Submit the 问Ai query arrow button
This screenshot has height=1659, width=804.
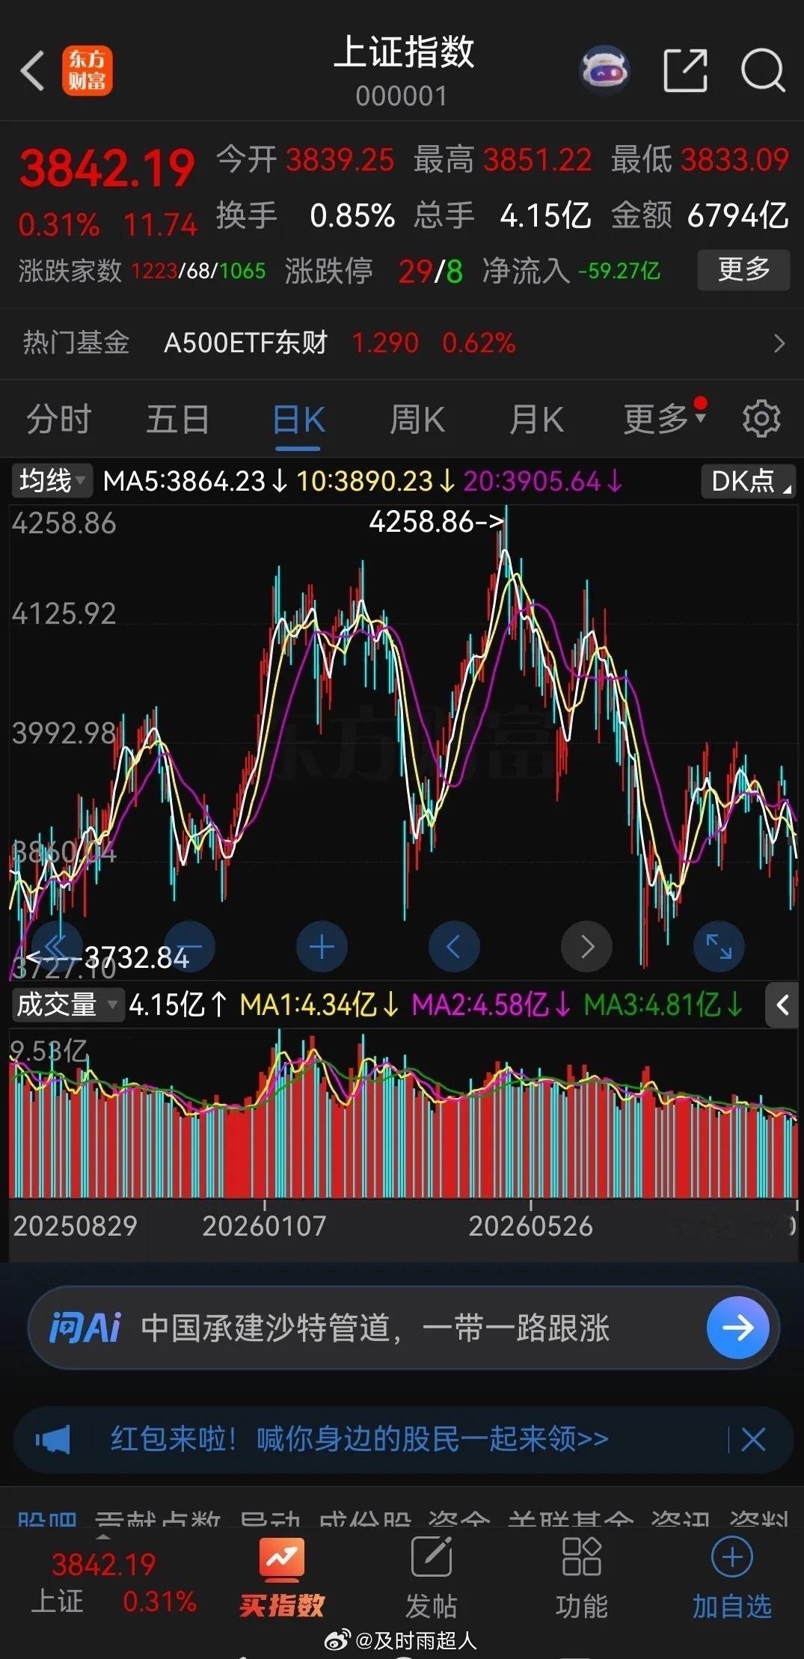[737, 1328]
